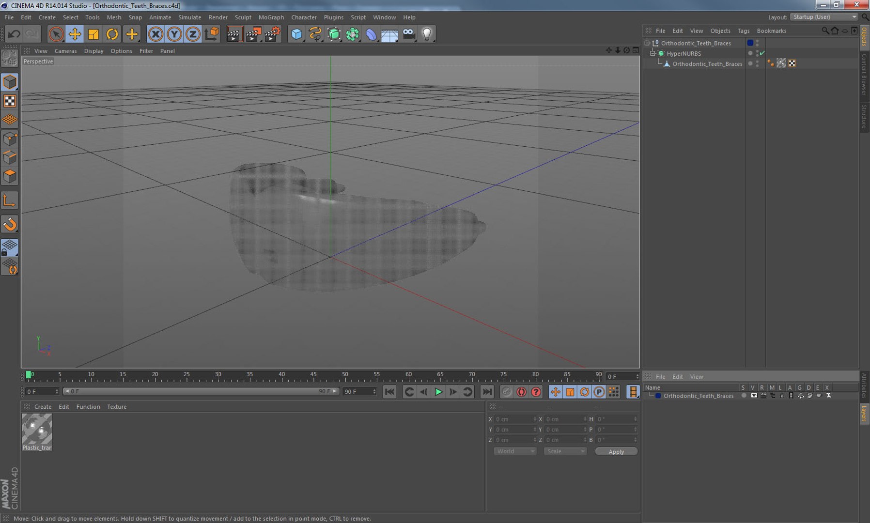Open the material tag on Orthodontic_Teeth_Braces

(x=781, y=63)
